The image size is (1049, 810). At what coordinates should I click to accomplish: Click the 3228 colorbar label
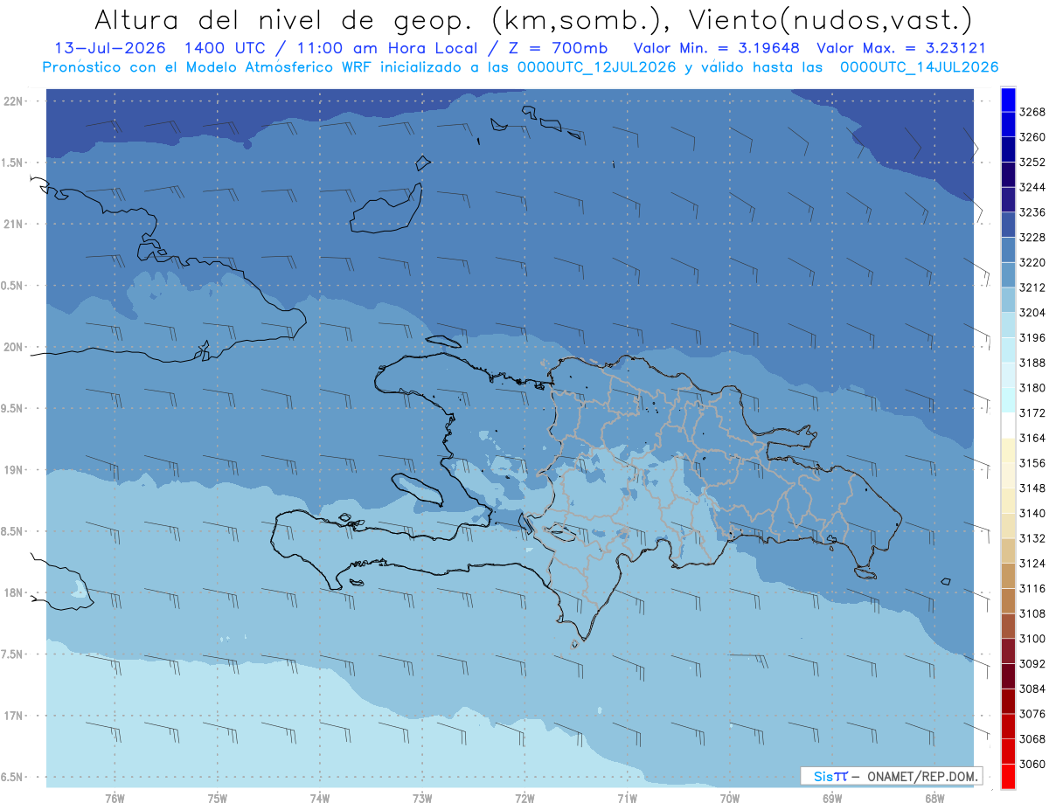tap(1032, 237)
